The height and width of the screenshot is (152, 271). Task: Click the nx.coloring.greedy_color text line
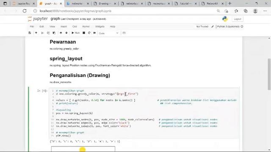click(64, 49)
